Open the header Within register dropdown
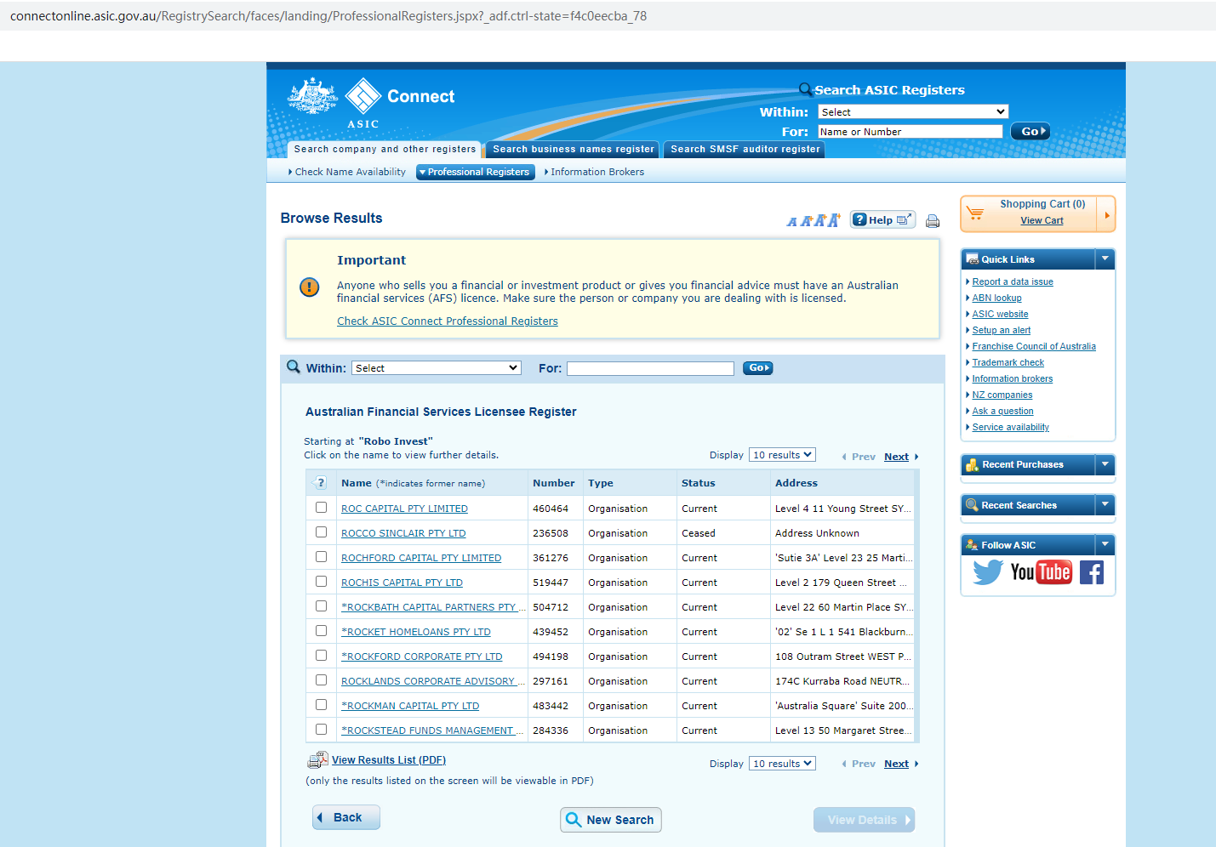The image size is (1216, 847). pos(913,112)
